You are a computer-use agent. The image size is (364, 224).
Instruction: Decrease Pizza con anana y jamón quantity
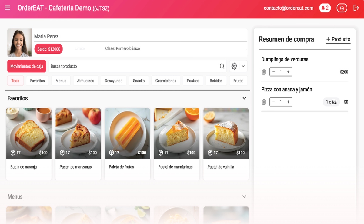coord(274,102)
